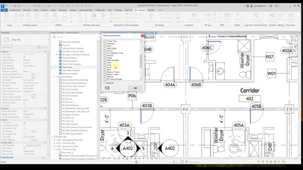303x170 pixels.
Task: Enable the Select all checkbox
Action: [105, 83]
